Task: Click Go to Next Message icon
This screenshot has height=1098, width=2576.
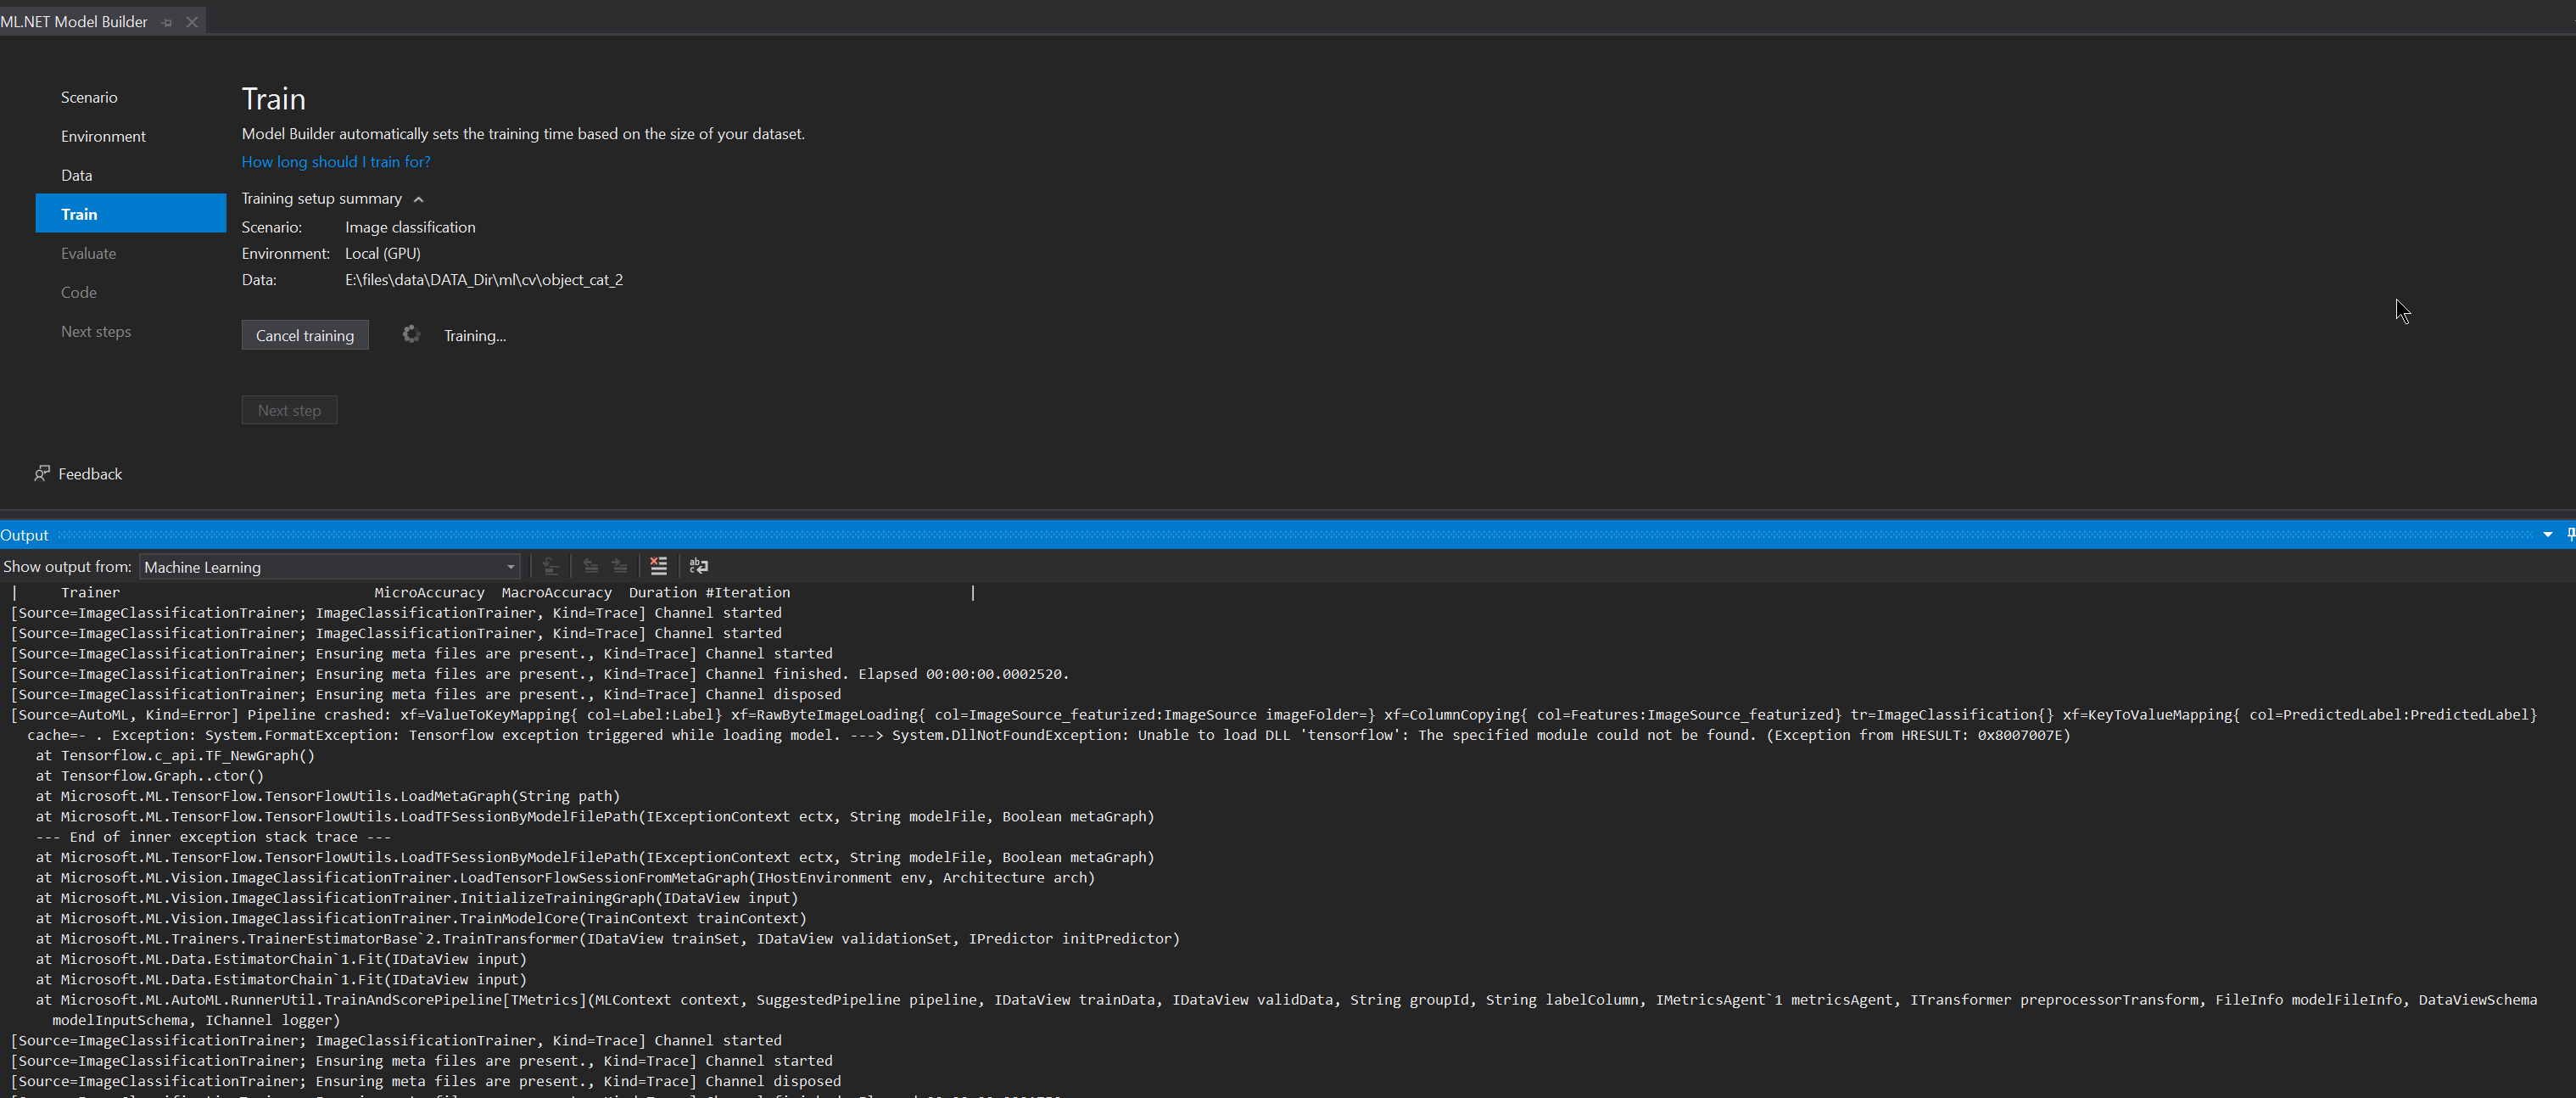Action: tap(619, 566)
